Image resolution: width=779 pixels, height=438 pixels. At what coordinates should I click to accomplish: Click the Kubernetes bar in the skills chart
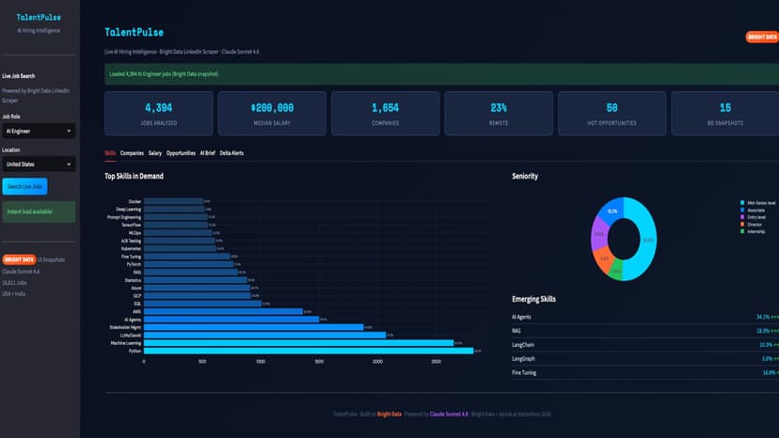coord(180,249)
